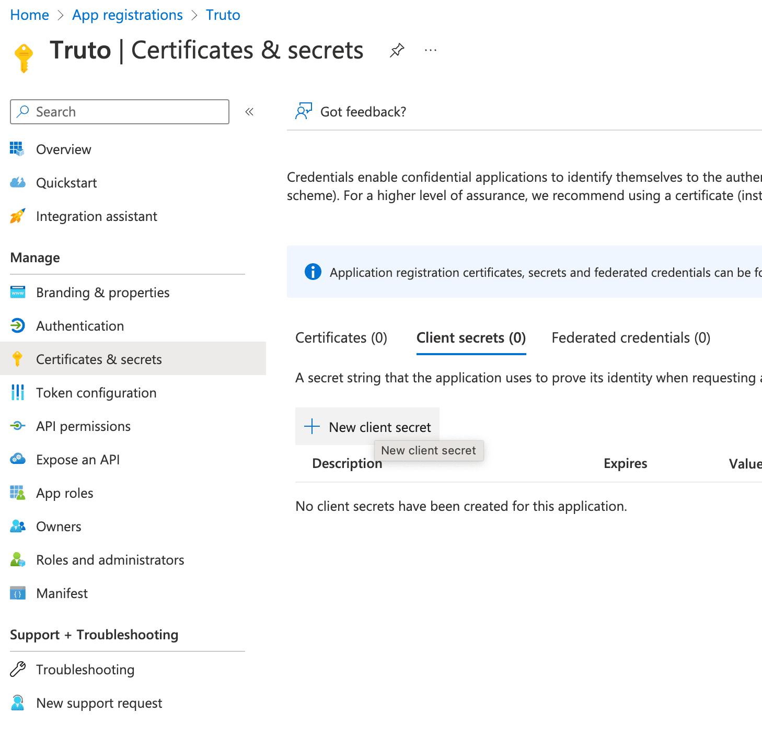The width and height of the screenshot is (762, 737).
Task: Select Token configuration
Action: pyautogui.click(x=96, y=393)
